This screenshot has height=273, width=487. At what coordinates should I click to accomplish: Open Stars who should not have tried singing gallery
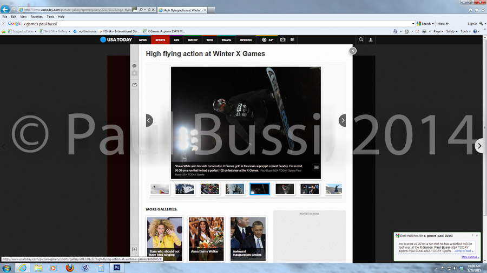(164, 238)
